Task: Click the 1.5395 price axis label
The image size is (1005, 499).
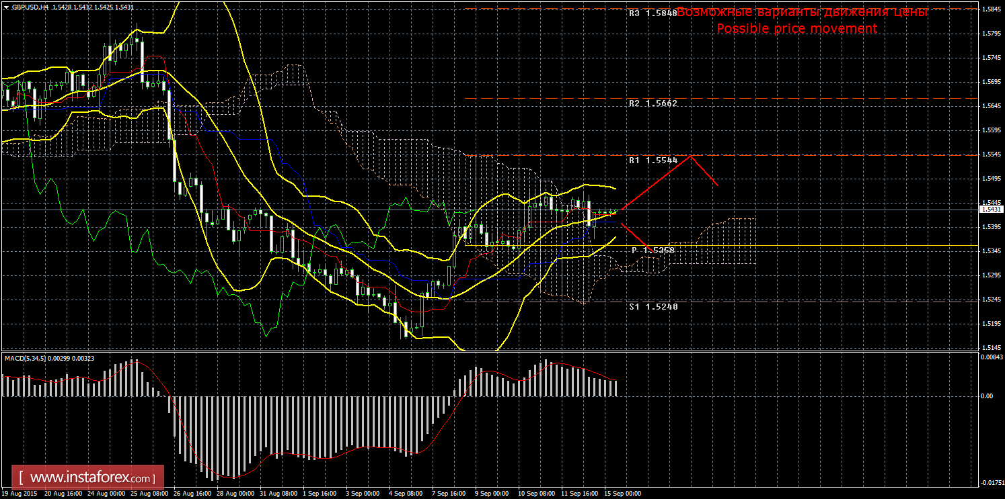Action: (x=992, y=227)
